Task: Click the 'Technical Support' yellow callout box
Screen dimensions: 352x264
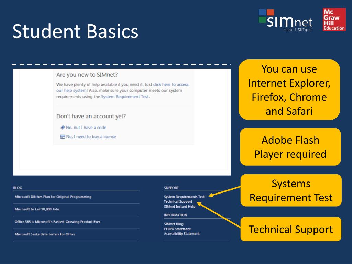Action: tap(291, 229)
